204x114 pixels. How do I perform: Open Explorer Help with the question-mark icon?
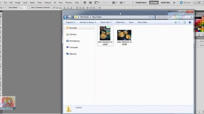190,22
